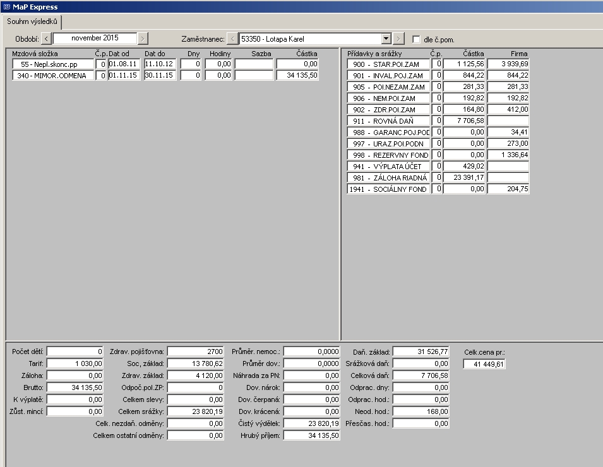Click the 34 135,50 amount for MIMOR.ODMENA
The height and width of the screenshot is (467, 603).
(x=297, y=75)
